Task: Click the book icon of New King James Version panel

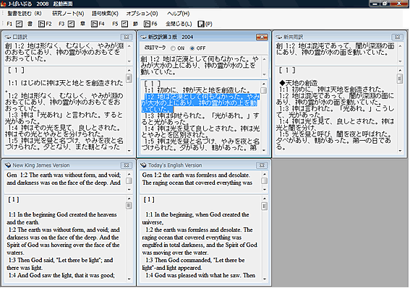Action: pyautogui.click(x=8, y=165)
